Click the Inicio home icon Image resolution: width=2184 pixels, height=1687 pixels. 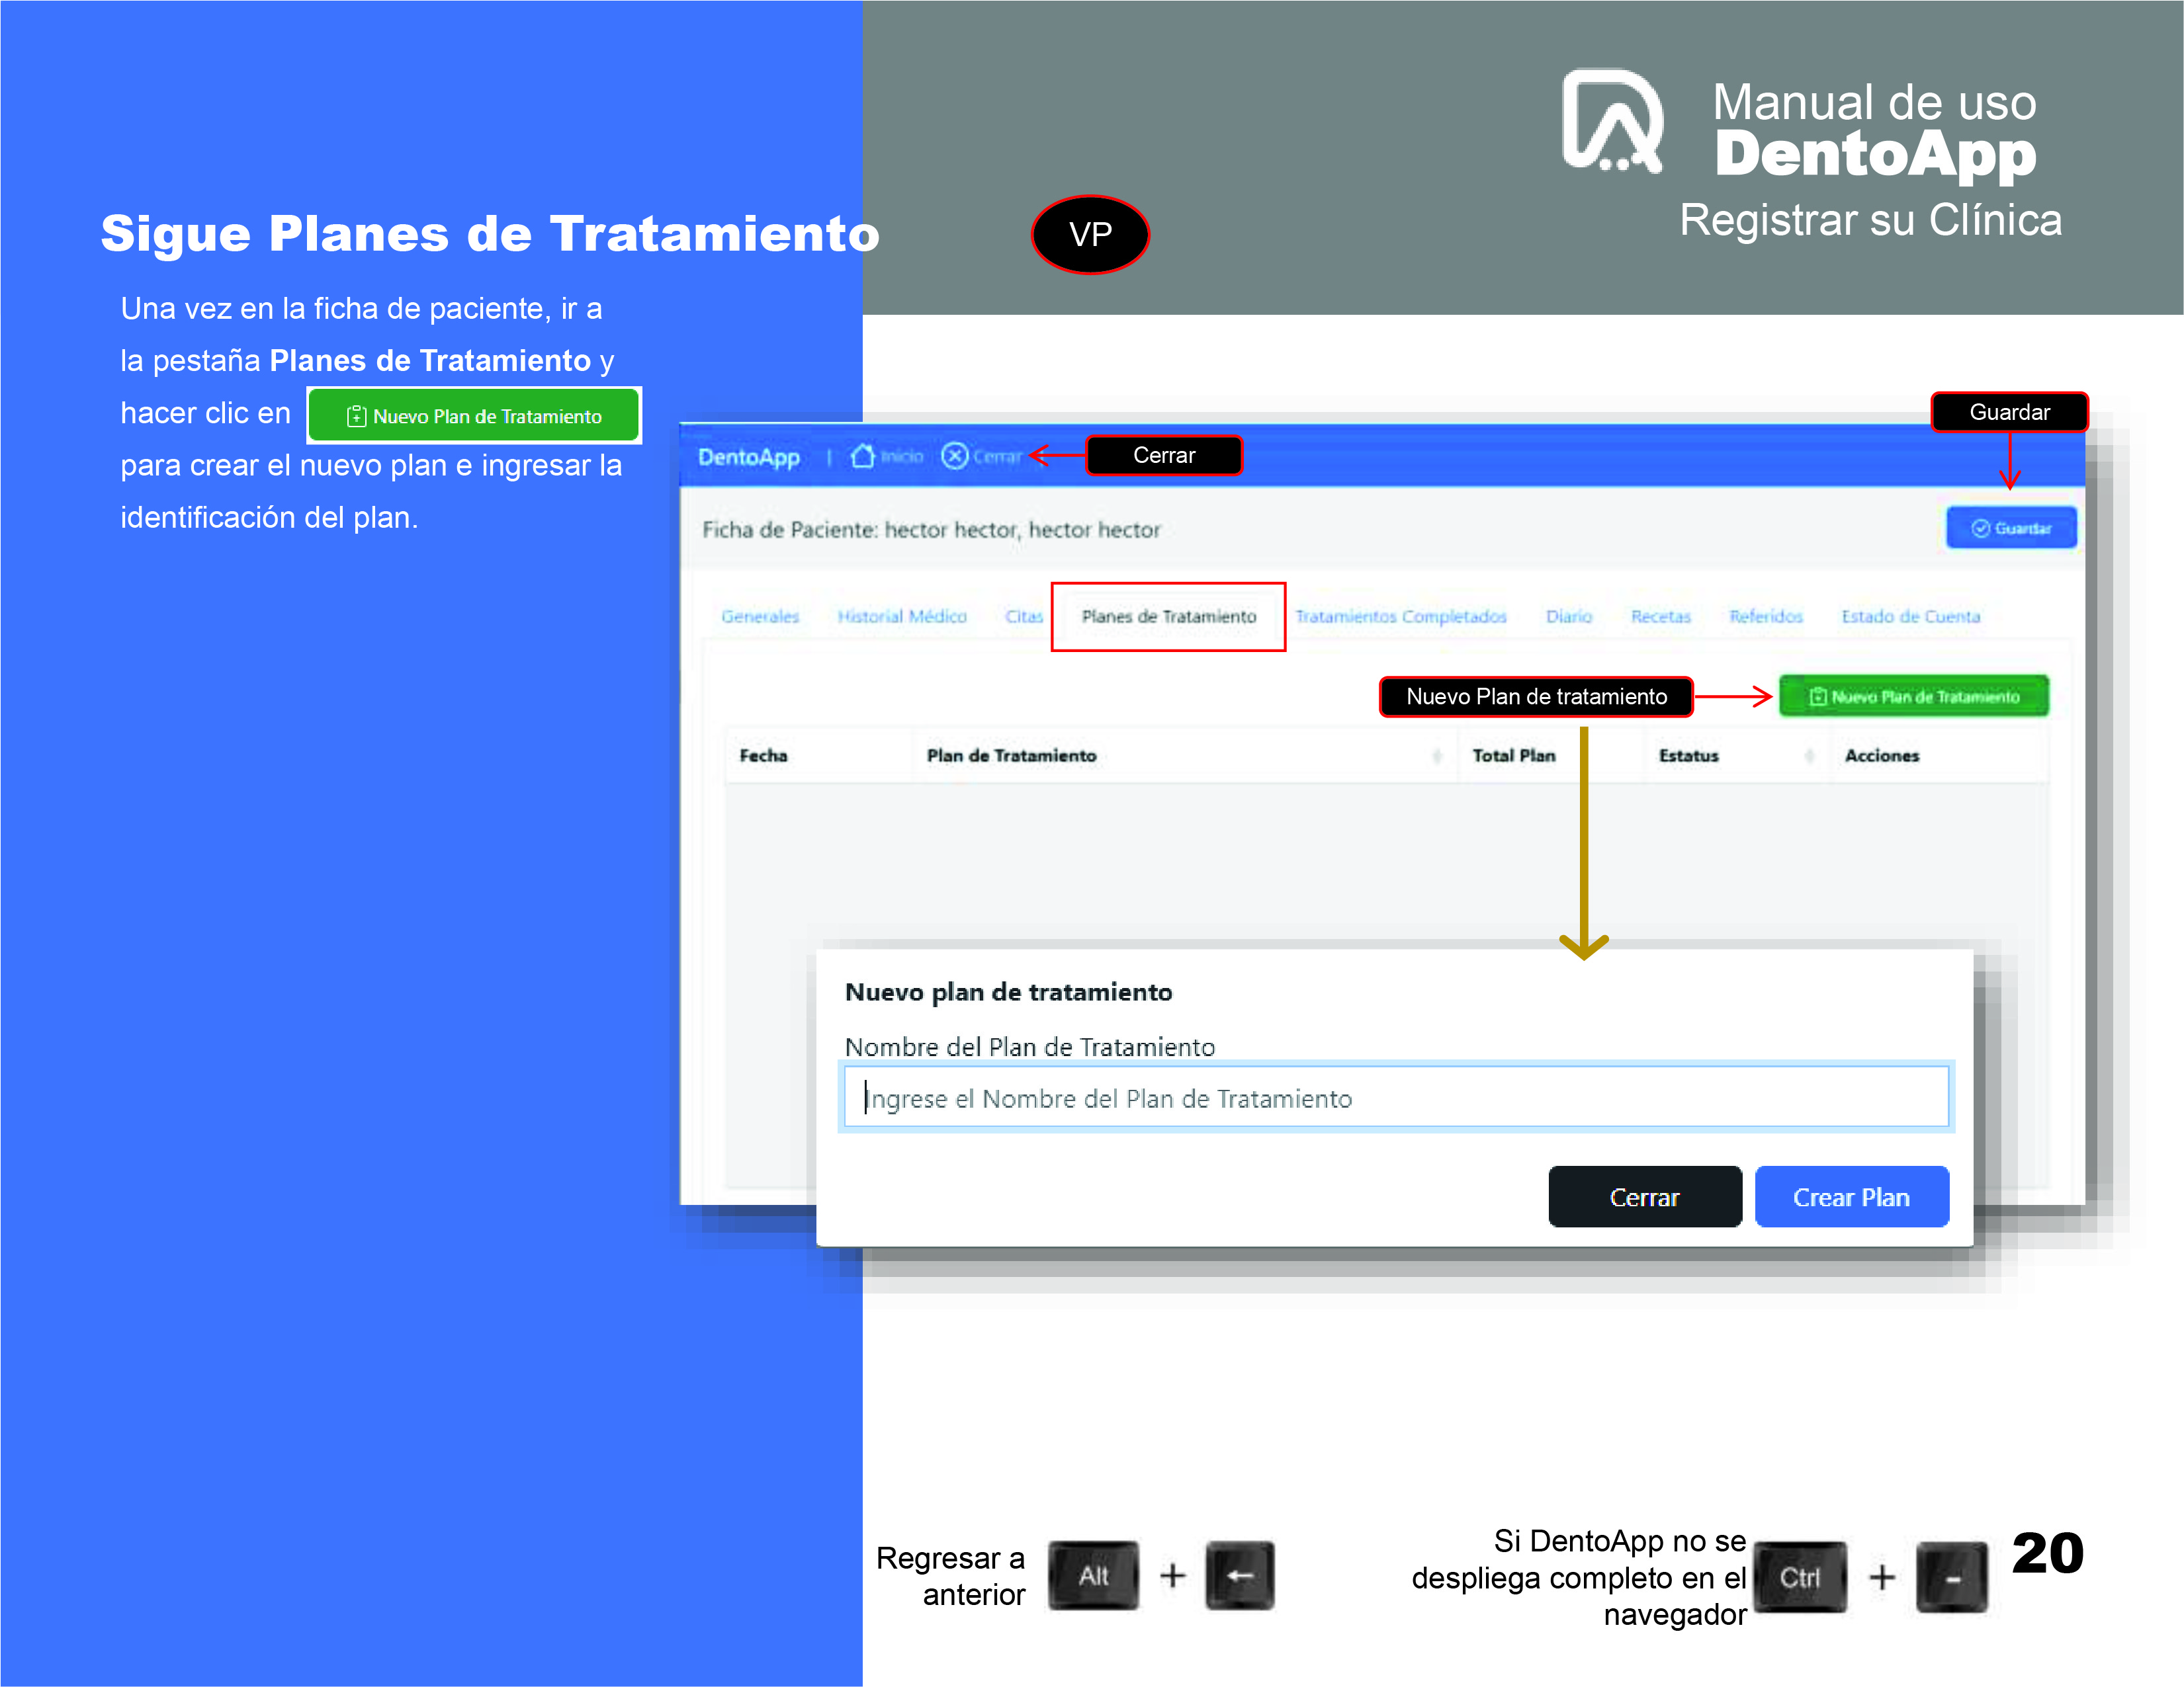[x=862, y=457]
